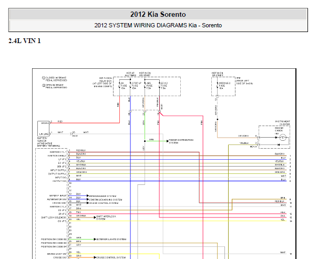Click the '2.4L VIN 1' section heading
318x259 pixels.
(x=25, y=41)
